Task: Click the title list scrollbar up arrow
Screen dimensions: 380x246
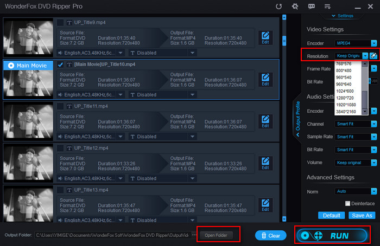Action: (284, 17)
